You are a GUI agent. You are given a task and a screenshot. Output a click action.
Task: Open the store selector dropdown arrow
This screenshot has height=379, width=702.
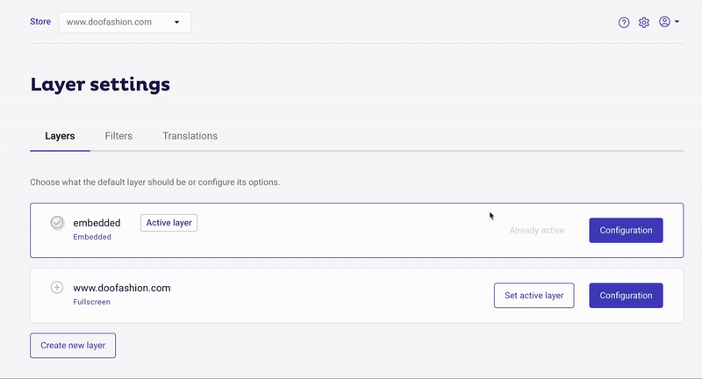tap(177, 22)
